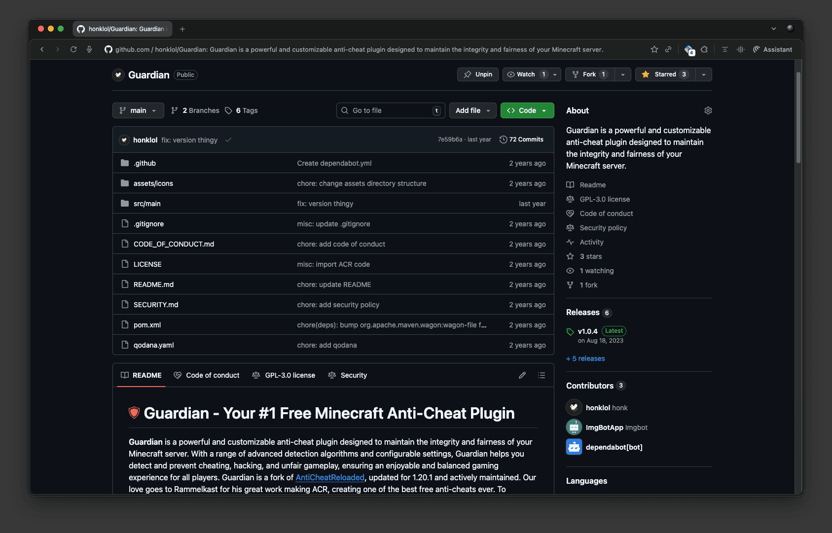This screenshot has width=832, height=533.
Task: Open the LICENSE file
Action: coord(147,264)
